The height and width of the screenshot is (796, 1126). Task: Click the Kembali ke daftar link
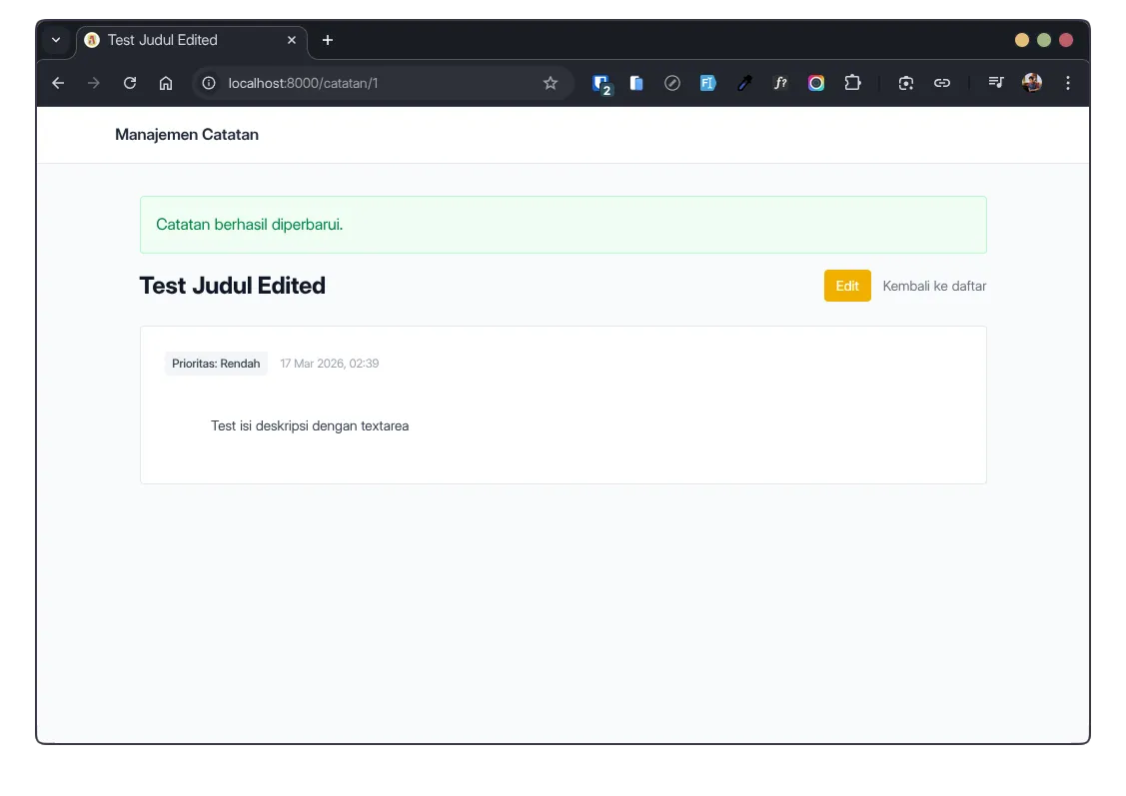pos(934,287)
